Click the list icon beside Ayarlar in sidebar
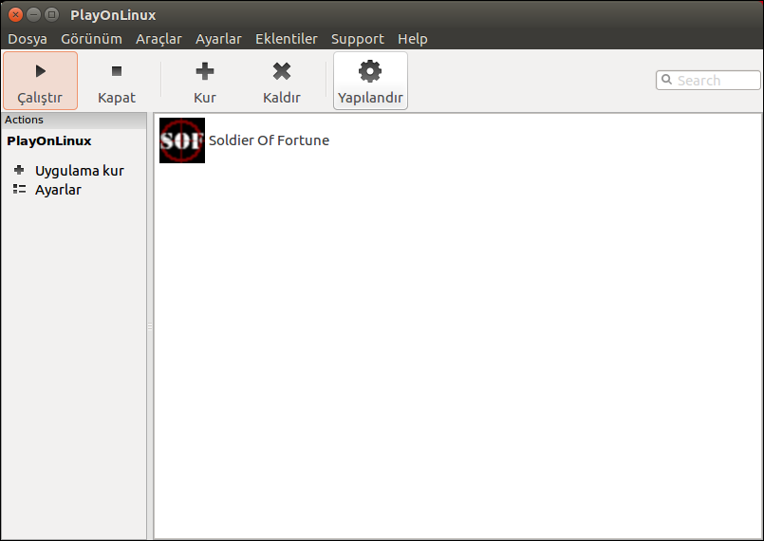 pos(19,189)
